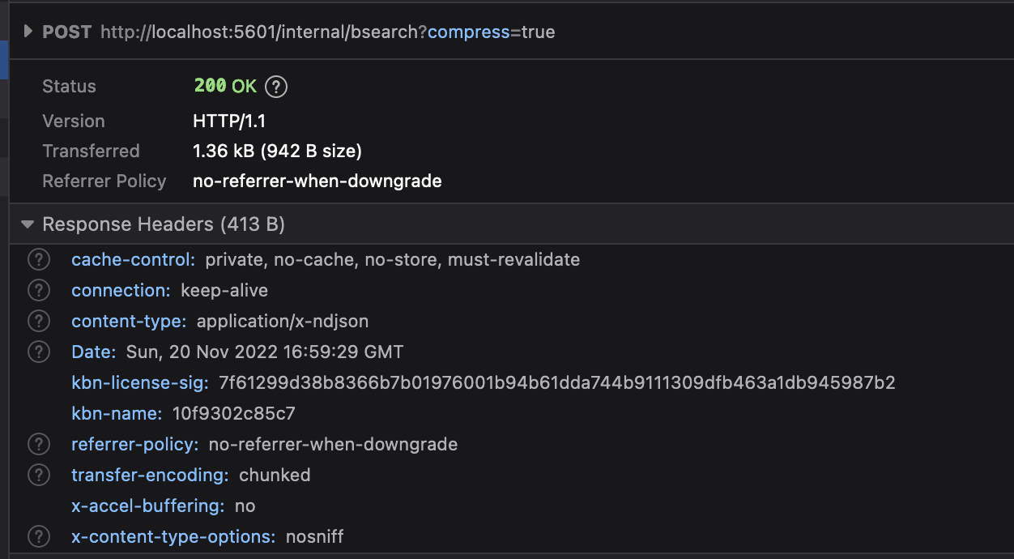This screenshot has width=1014, height=559.
Task: Expand the POST request URL triangle
Action: click(x=28, y=32)
